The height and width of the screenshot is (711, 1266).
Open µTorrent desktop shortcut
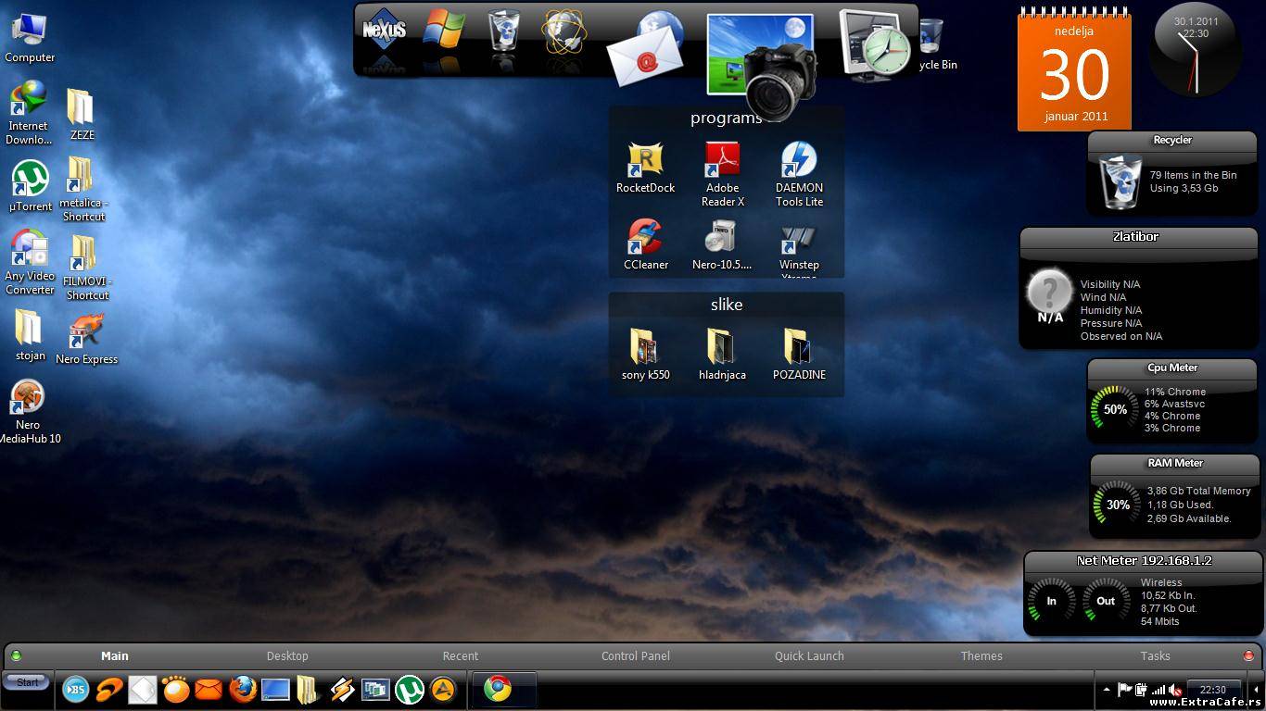pos(30,180)
